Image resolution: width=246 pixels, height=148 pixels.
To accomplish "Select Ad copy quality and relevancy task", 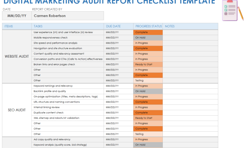I will coord(68,139).
